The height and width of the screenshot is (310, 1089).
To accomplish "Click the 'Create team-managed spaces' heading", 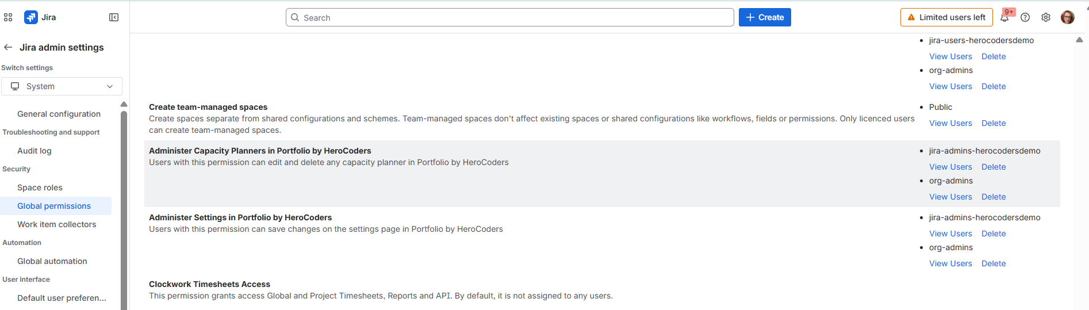I will coord(208,107).
